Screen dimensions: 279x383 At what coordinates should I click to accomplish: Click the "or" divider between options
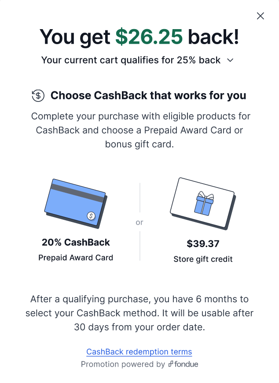tap(139, 222)
